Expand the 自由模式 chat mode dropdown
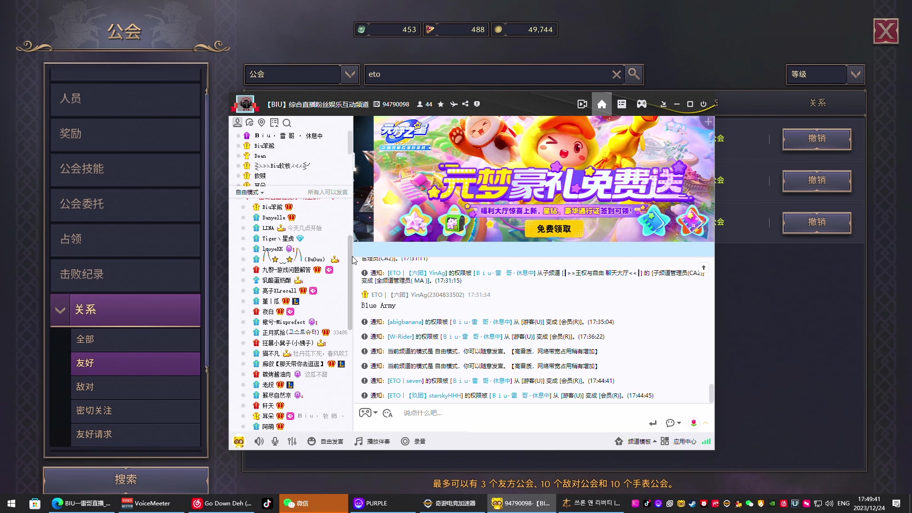 pos(250,192)
